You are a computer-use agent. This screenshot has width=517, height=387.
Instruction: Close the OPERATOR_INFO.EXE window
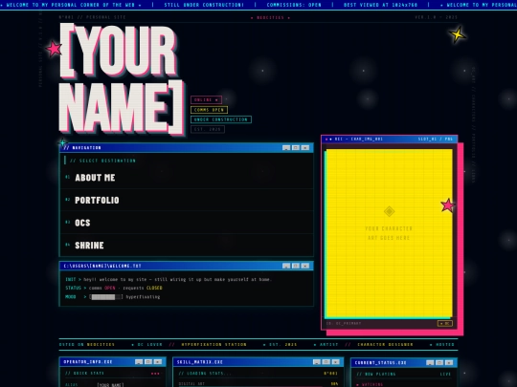pos(158,361)
